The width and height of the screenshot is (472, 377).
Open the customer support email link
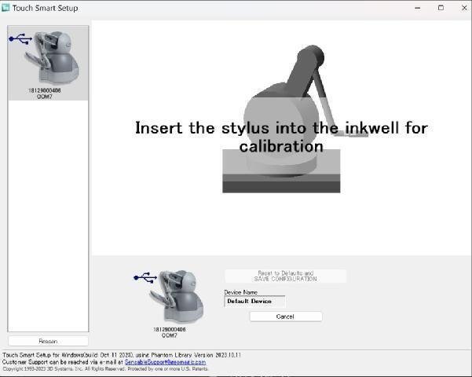(165, 362)
